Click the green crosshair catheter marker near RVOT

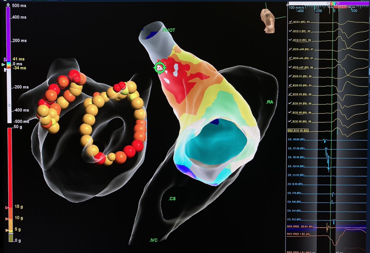[159, 67]
